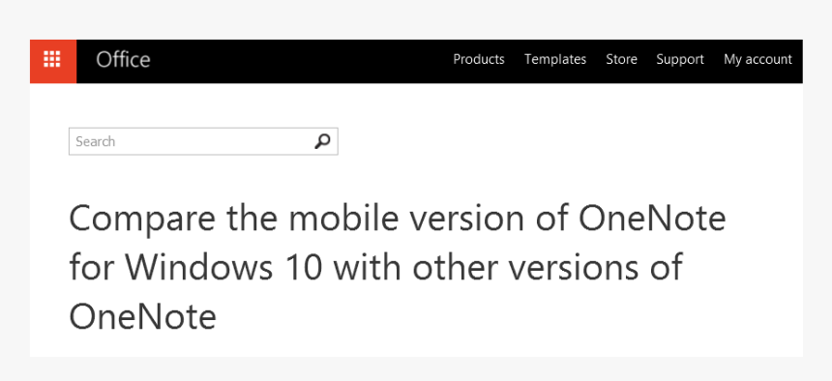This screenshot has height=381, width=832.
Task: Click the Store link in the header
Action: tap(621, 59)
